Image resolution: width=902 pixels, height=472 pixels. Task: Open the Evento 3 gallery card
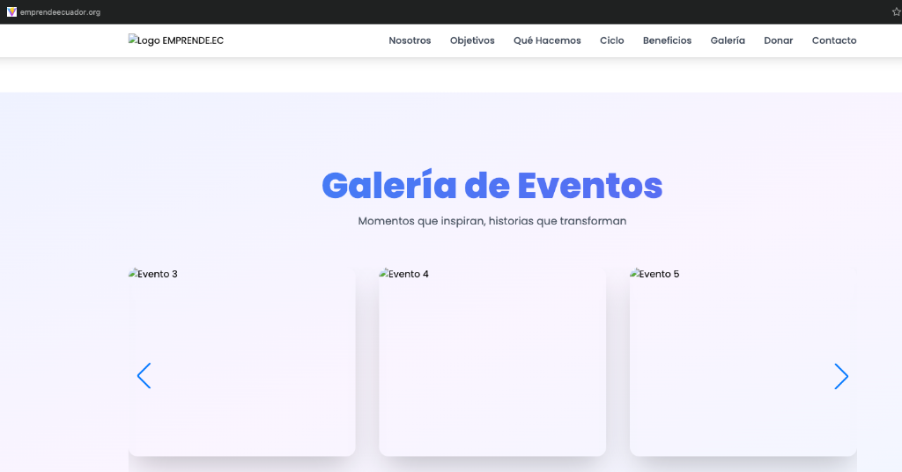click(x=241, y=361)
